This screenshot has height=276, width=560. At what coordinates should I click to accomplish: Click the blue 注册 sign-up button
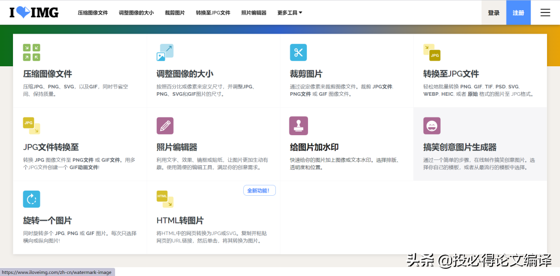[519, 12]
